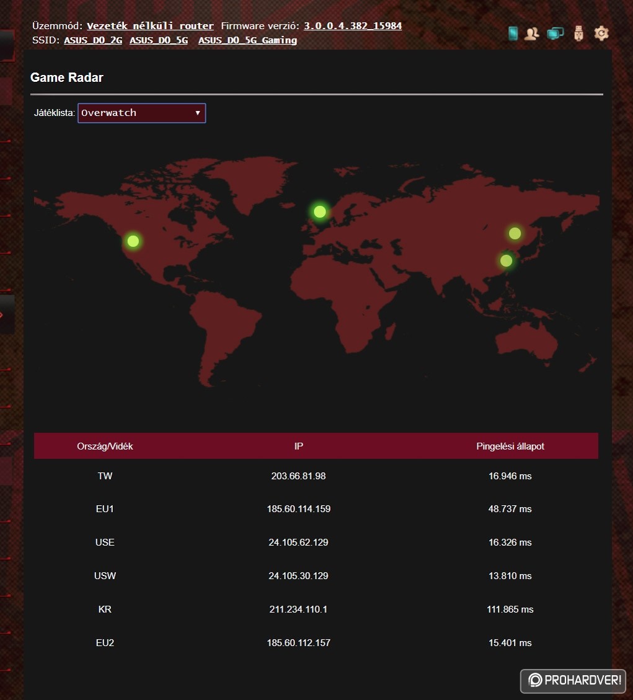
Task: Click the IP column header
Action: point(299,446)
